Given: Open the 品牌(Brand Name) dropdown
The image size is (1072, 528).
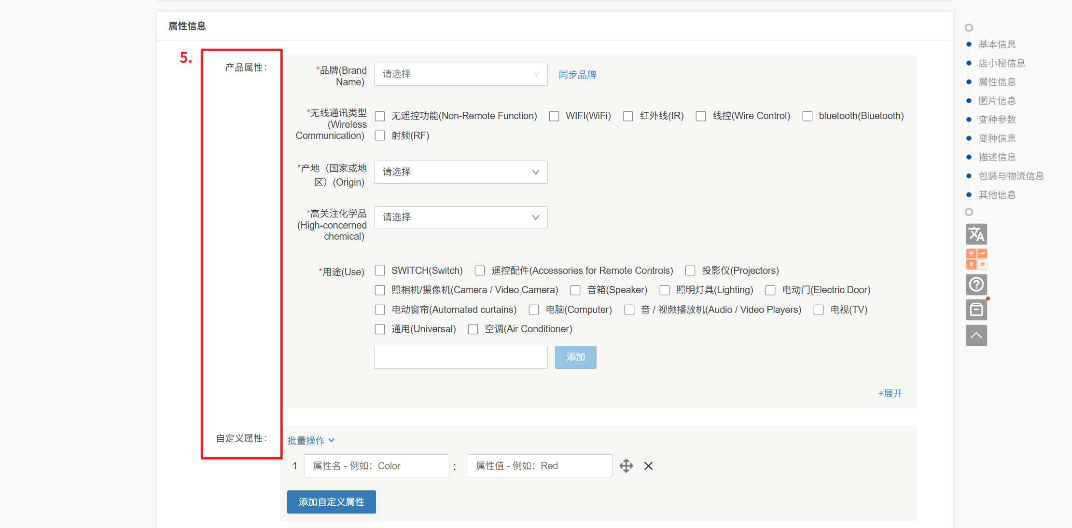Looking at the screenshot, I should pos(460,74).
